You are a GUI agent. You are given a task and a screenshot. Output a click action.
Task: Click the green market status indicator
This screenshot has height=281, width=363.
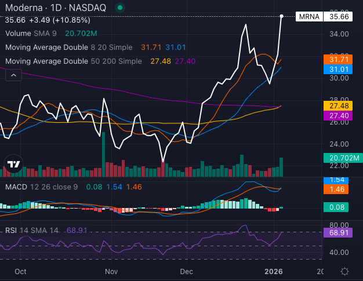point(119,8)
